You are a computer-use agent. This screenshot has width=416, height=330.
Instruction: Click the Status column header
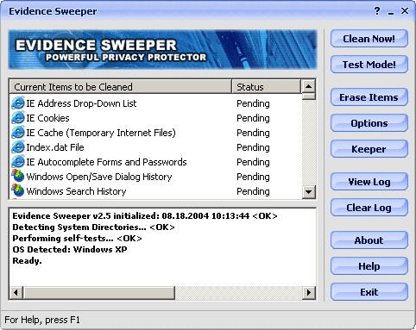266,87
